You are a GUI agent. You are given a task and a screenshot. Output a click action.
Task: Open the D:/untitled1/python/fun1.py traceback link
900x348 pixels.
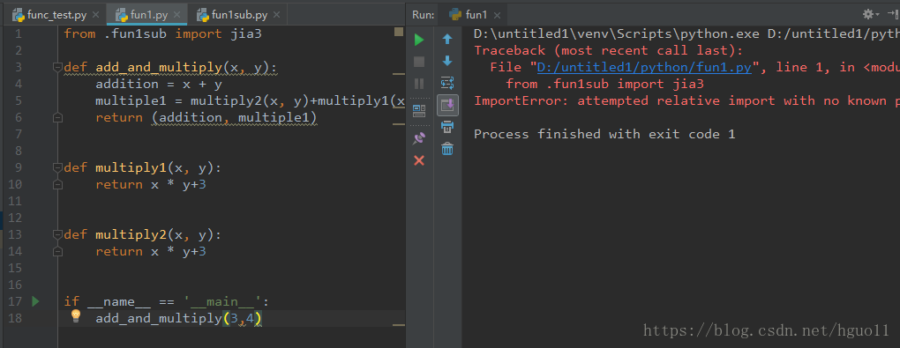tap(644, 68)
